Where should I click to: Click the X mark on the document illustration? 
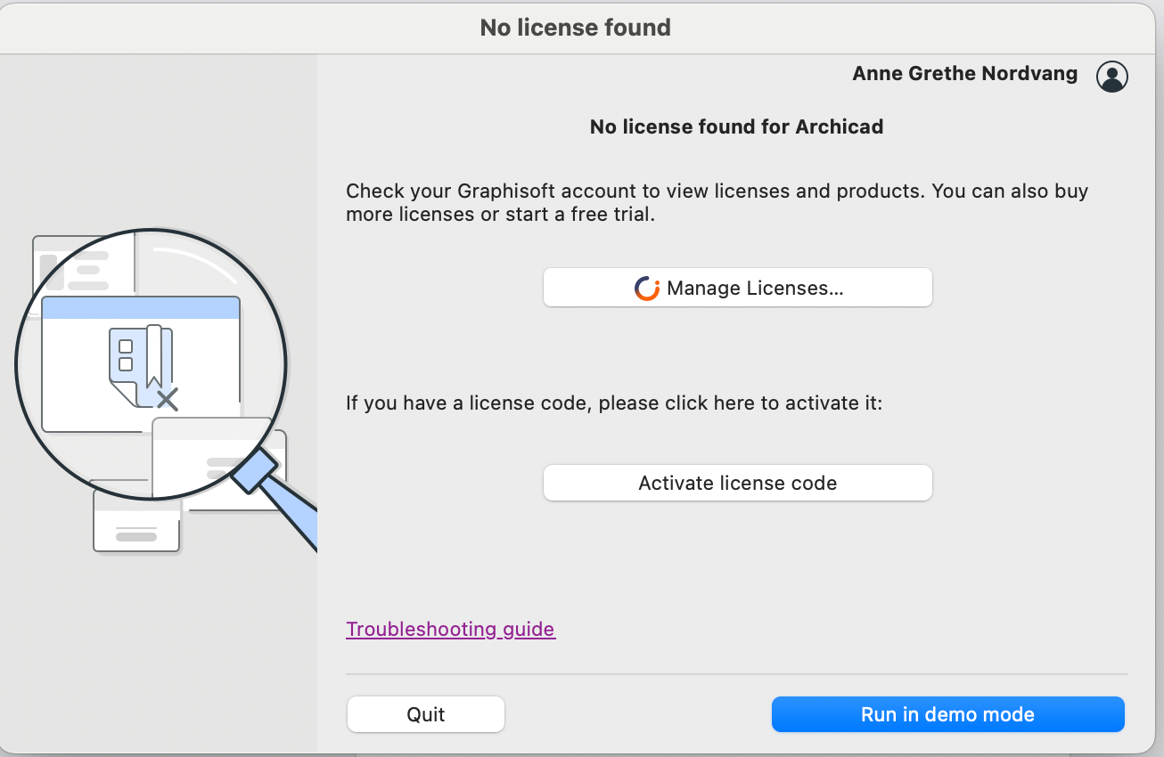pyautogui.click(x=168, y=398)
